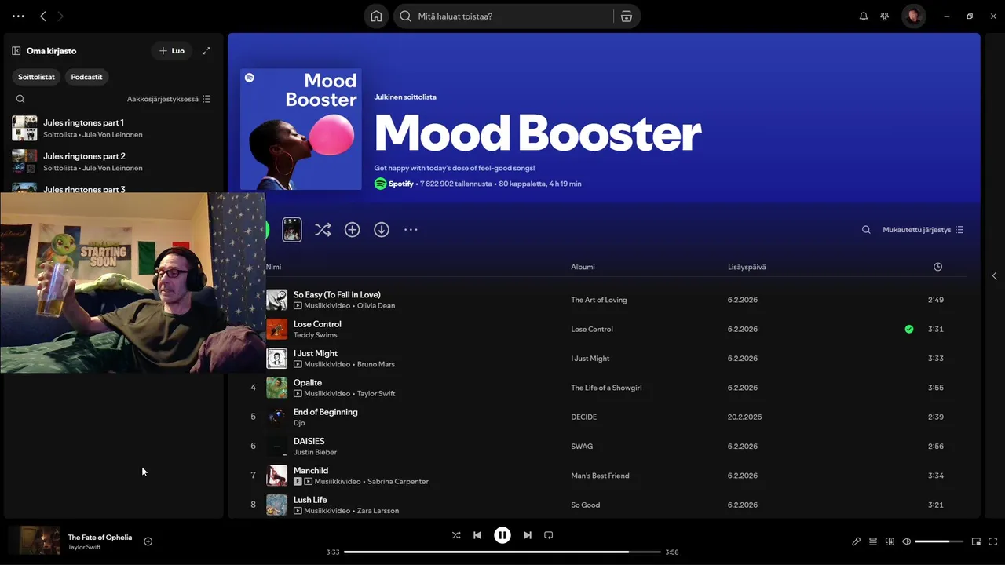The width and height of the screenshot is (1005, 565).
Task: Adjust the volume slider
Action: [939, 541]
